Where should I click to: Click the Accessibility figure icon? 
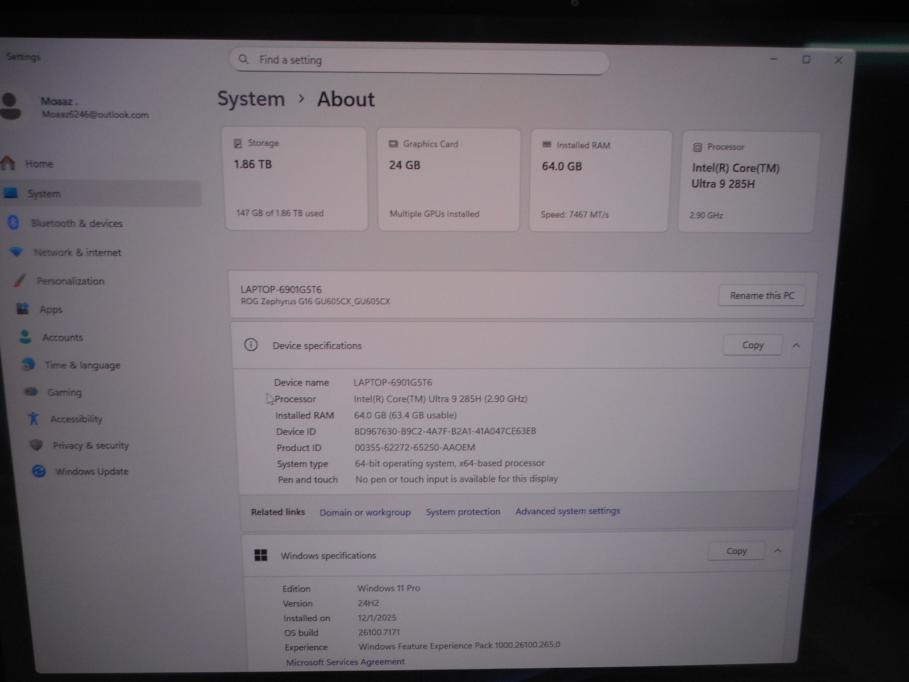pos(34,419)
